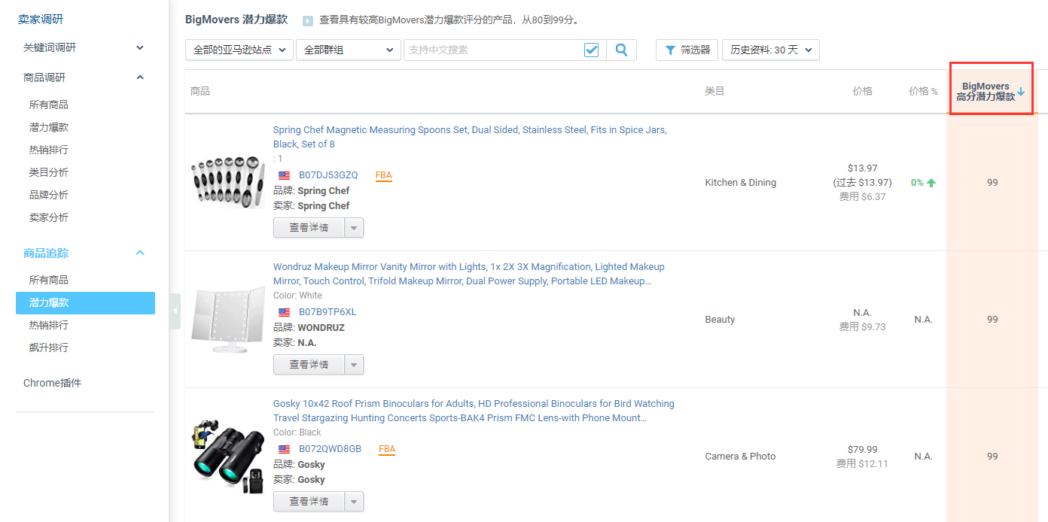Click the video play icon beside BigMovers title

308,21
